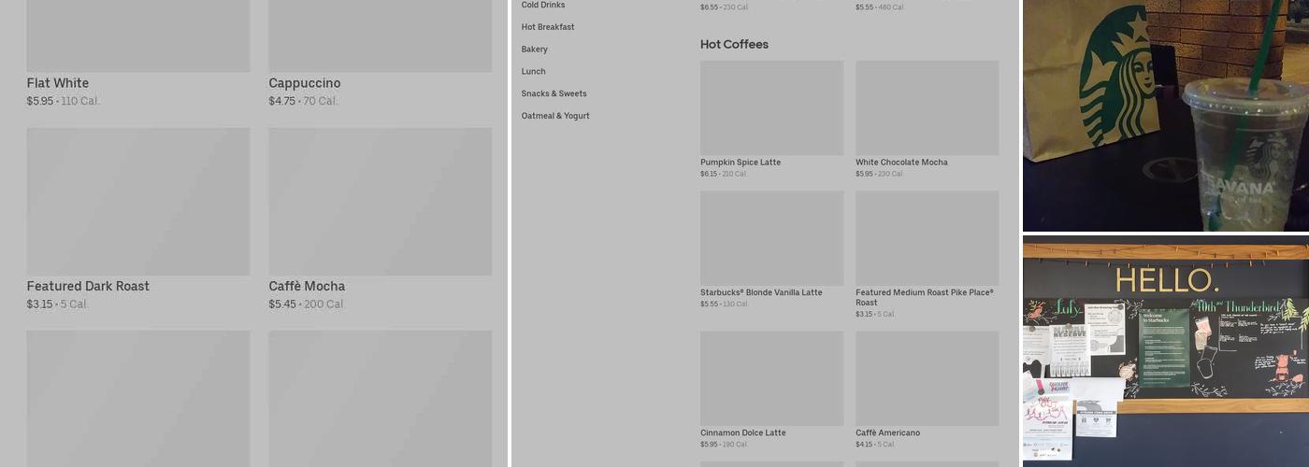
Task: Click the $3.15 • 5 Cal. Dark Roast price
Action: [57, 304]
